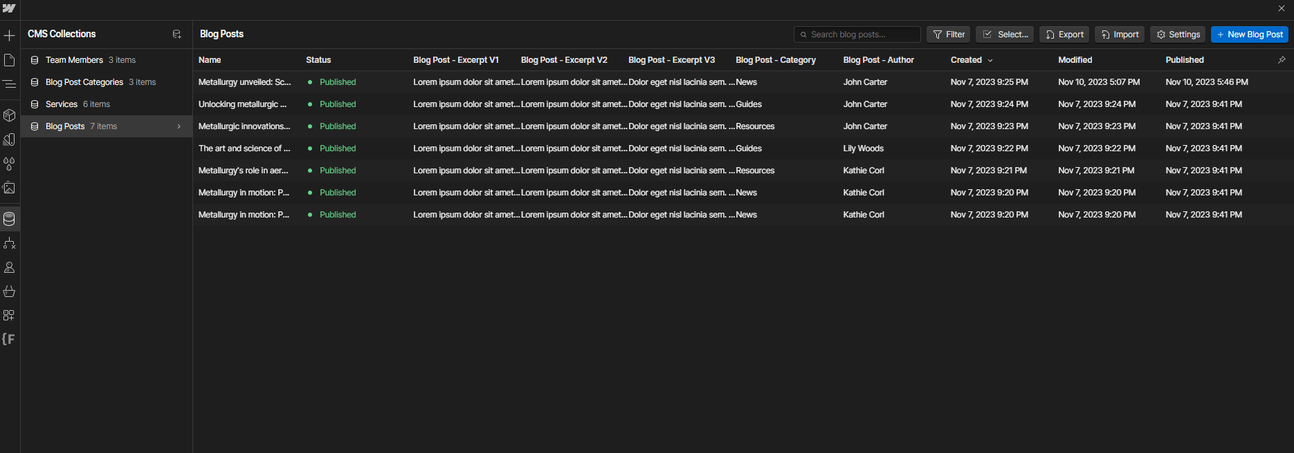The height and width of the screenshot is (453, 1294).
Task: Sort by Created column arrow
Action: click(990, 61)
